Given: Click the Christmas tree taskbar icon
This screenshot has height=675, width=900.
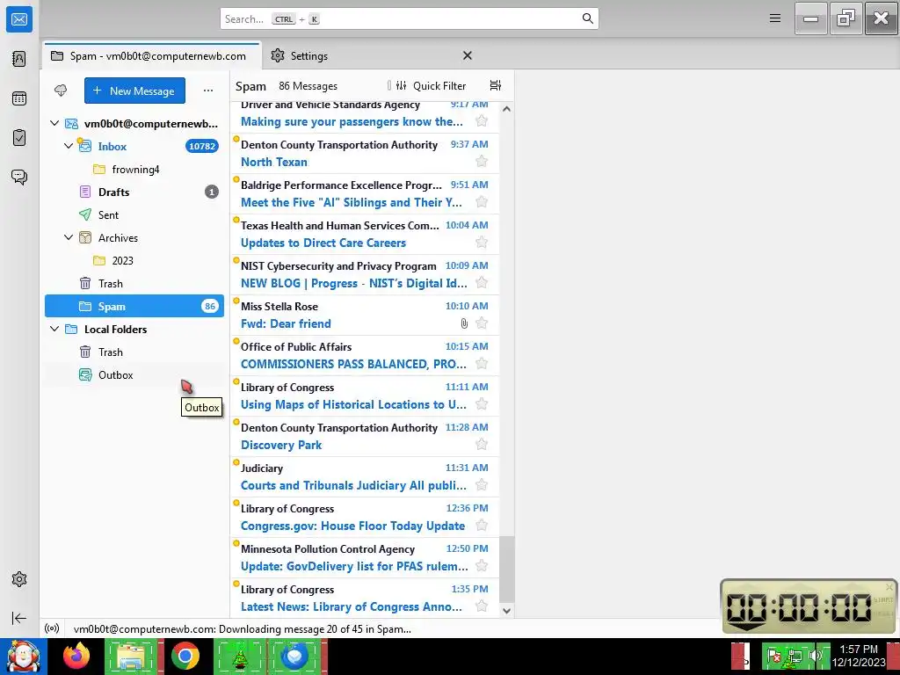Looking at the screenshot, I should pyautogui.click(x=239, y=656).
